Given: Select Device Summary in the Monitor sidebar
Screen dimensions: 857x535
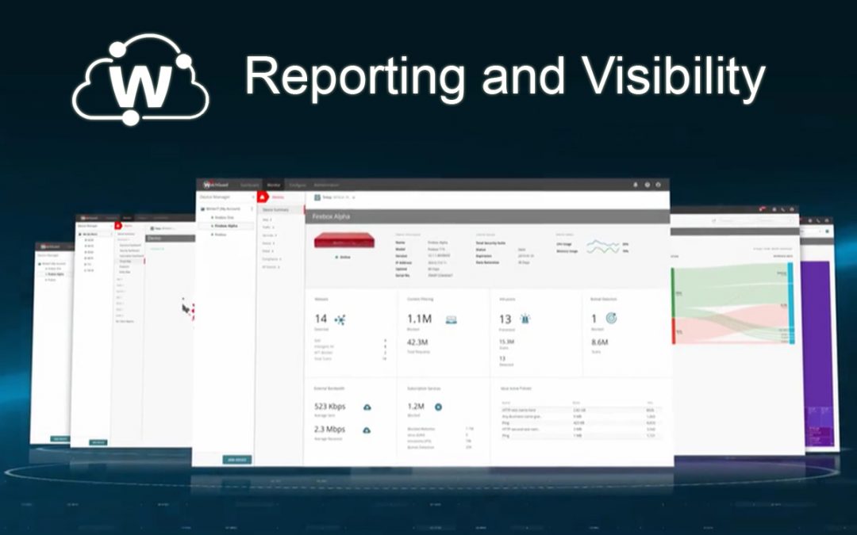Looking at the screenshot, I should 274,209.
